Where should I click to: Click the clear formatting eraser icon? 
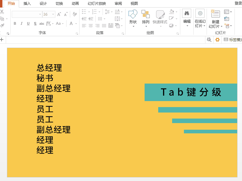click(x=75, y=14)
